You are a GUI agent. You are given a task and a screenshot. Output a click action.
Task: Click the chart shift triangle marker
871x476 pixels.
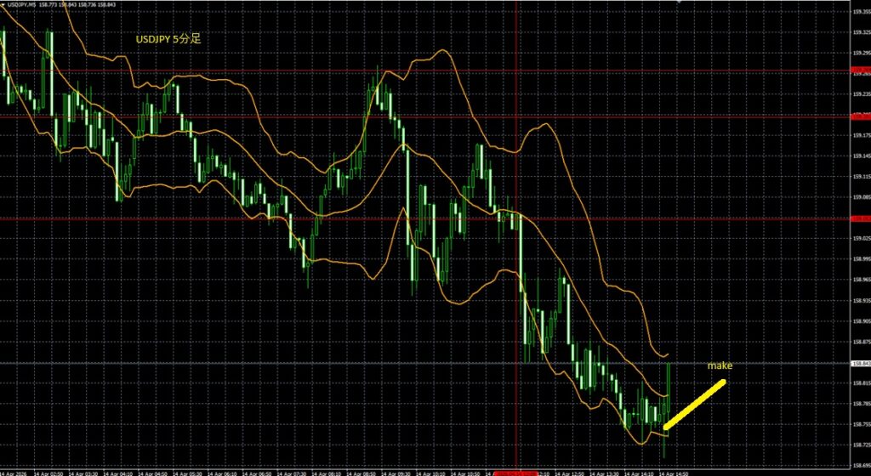pyautogui.click(x=678, y=2)
